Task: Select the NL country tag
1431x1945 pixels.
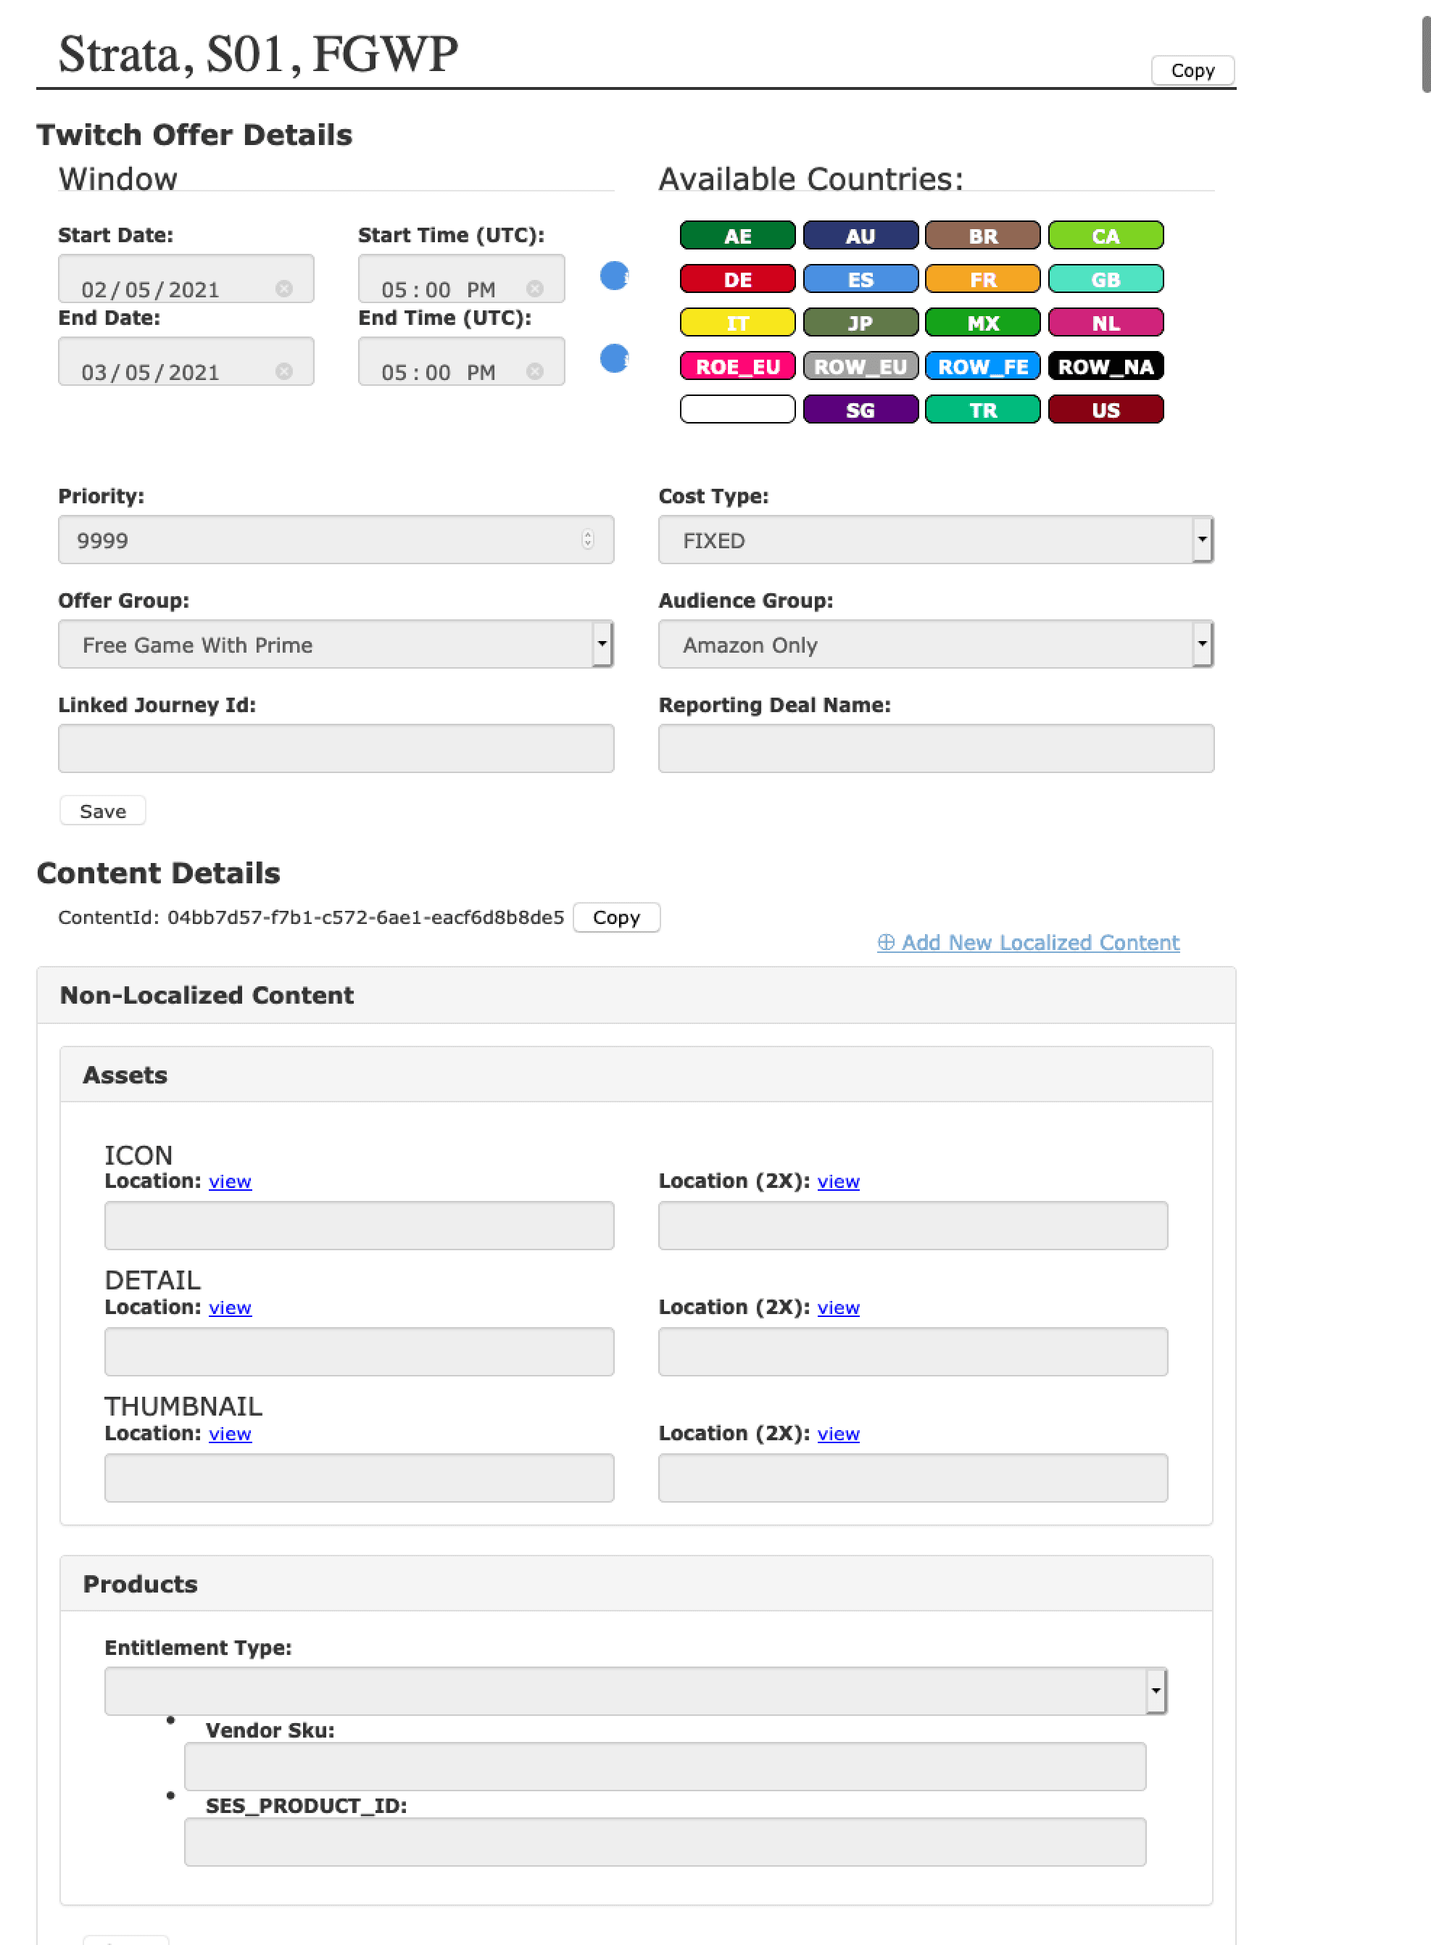Action: (x=1106, y=322)
